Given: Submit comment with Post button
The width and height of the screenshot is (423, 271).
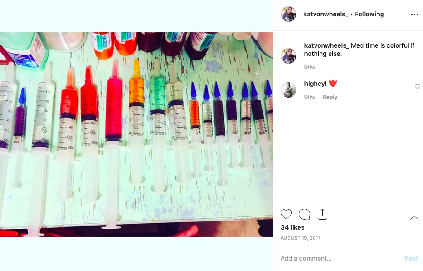Looking at the screenshot, I should point(411,258).
